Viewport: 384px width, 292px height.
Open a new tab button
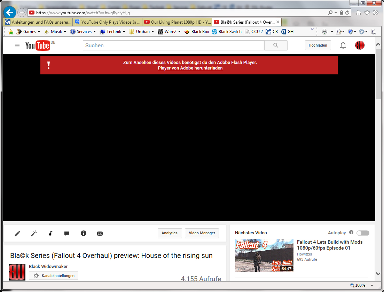click(286, 22)
